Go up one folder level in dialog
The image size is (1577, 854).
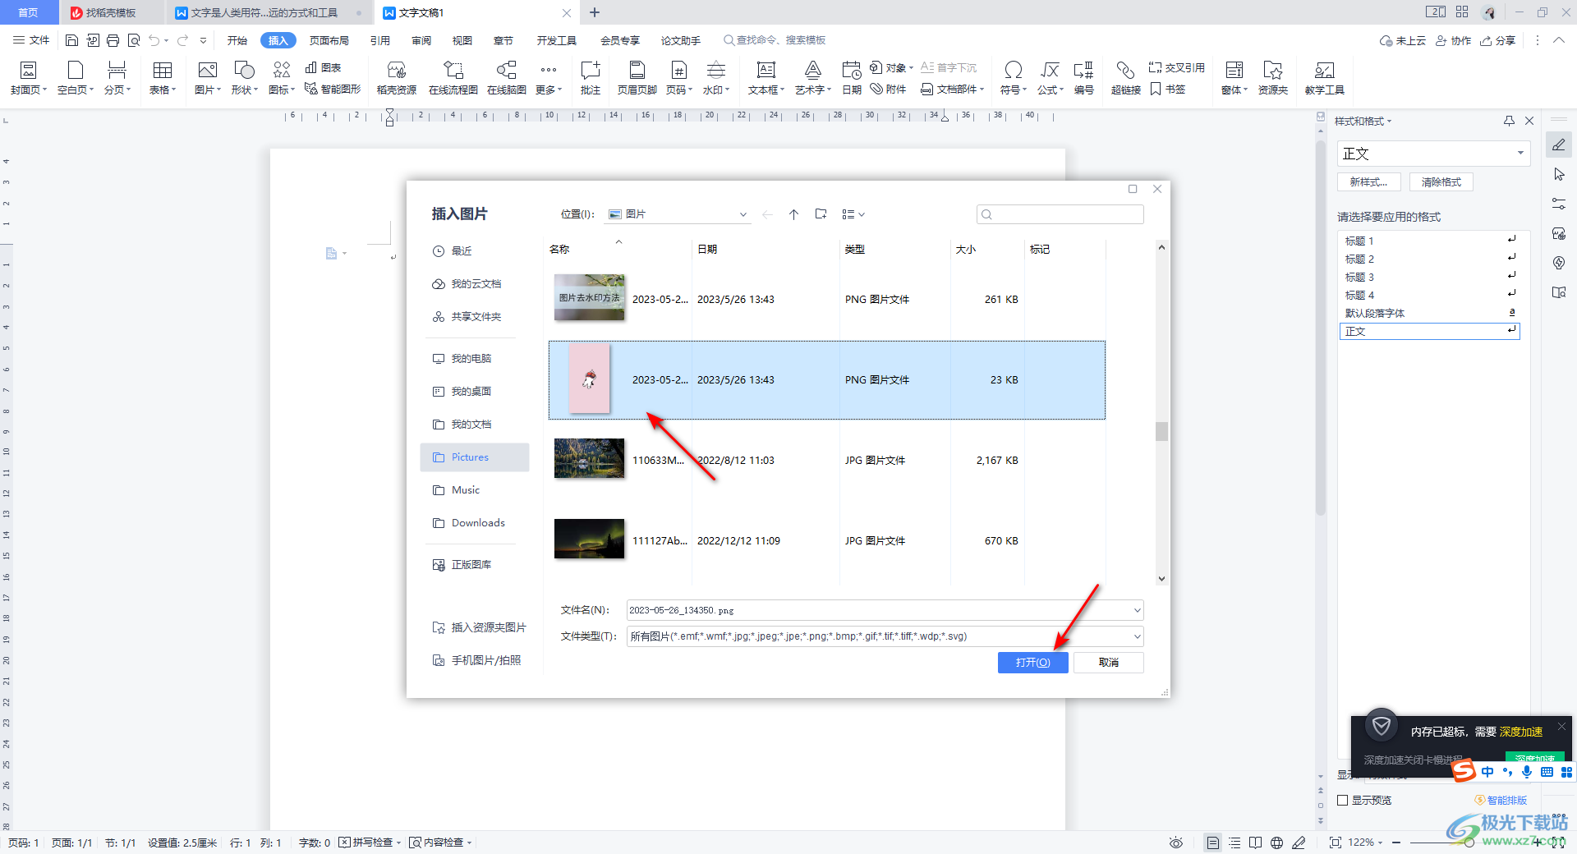(793, 214)
